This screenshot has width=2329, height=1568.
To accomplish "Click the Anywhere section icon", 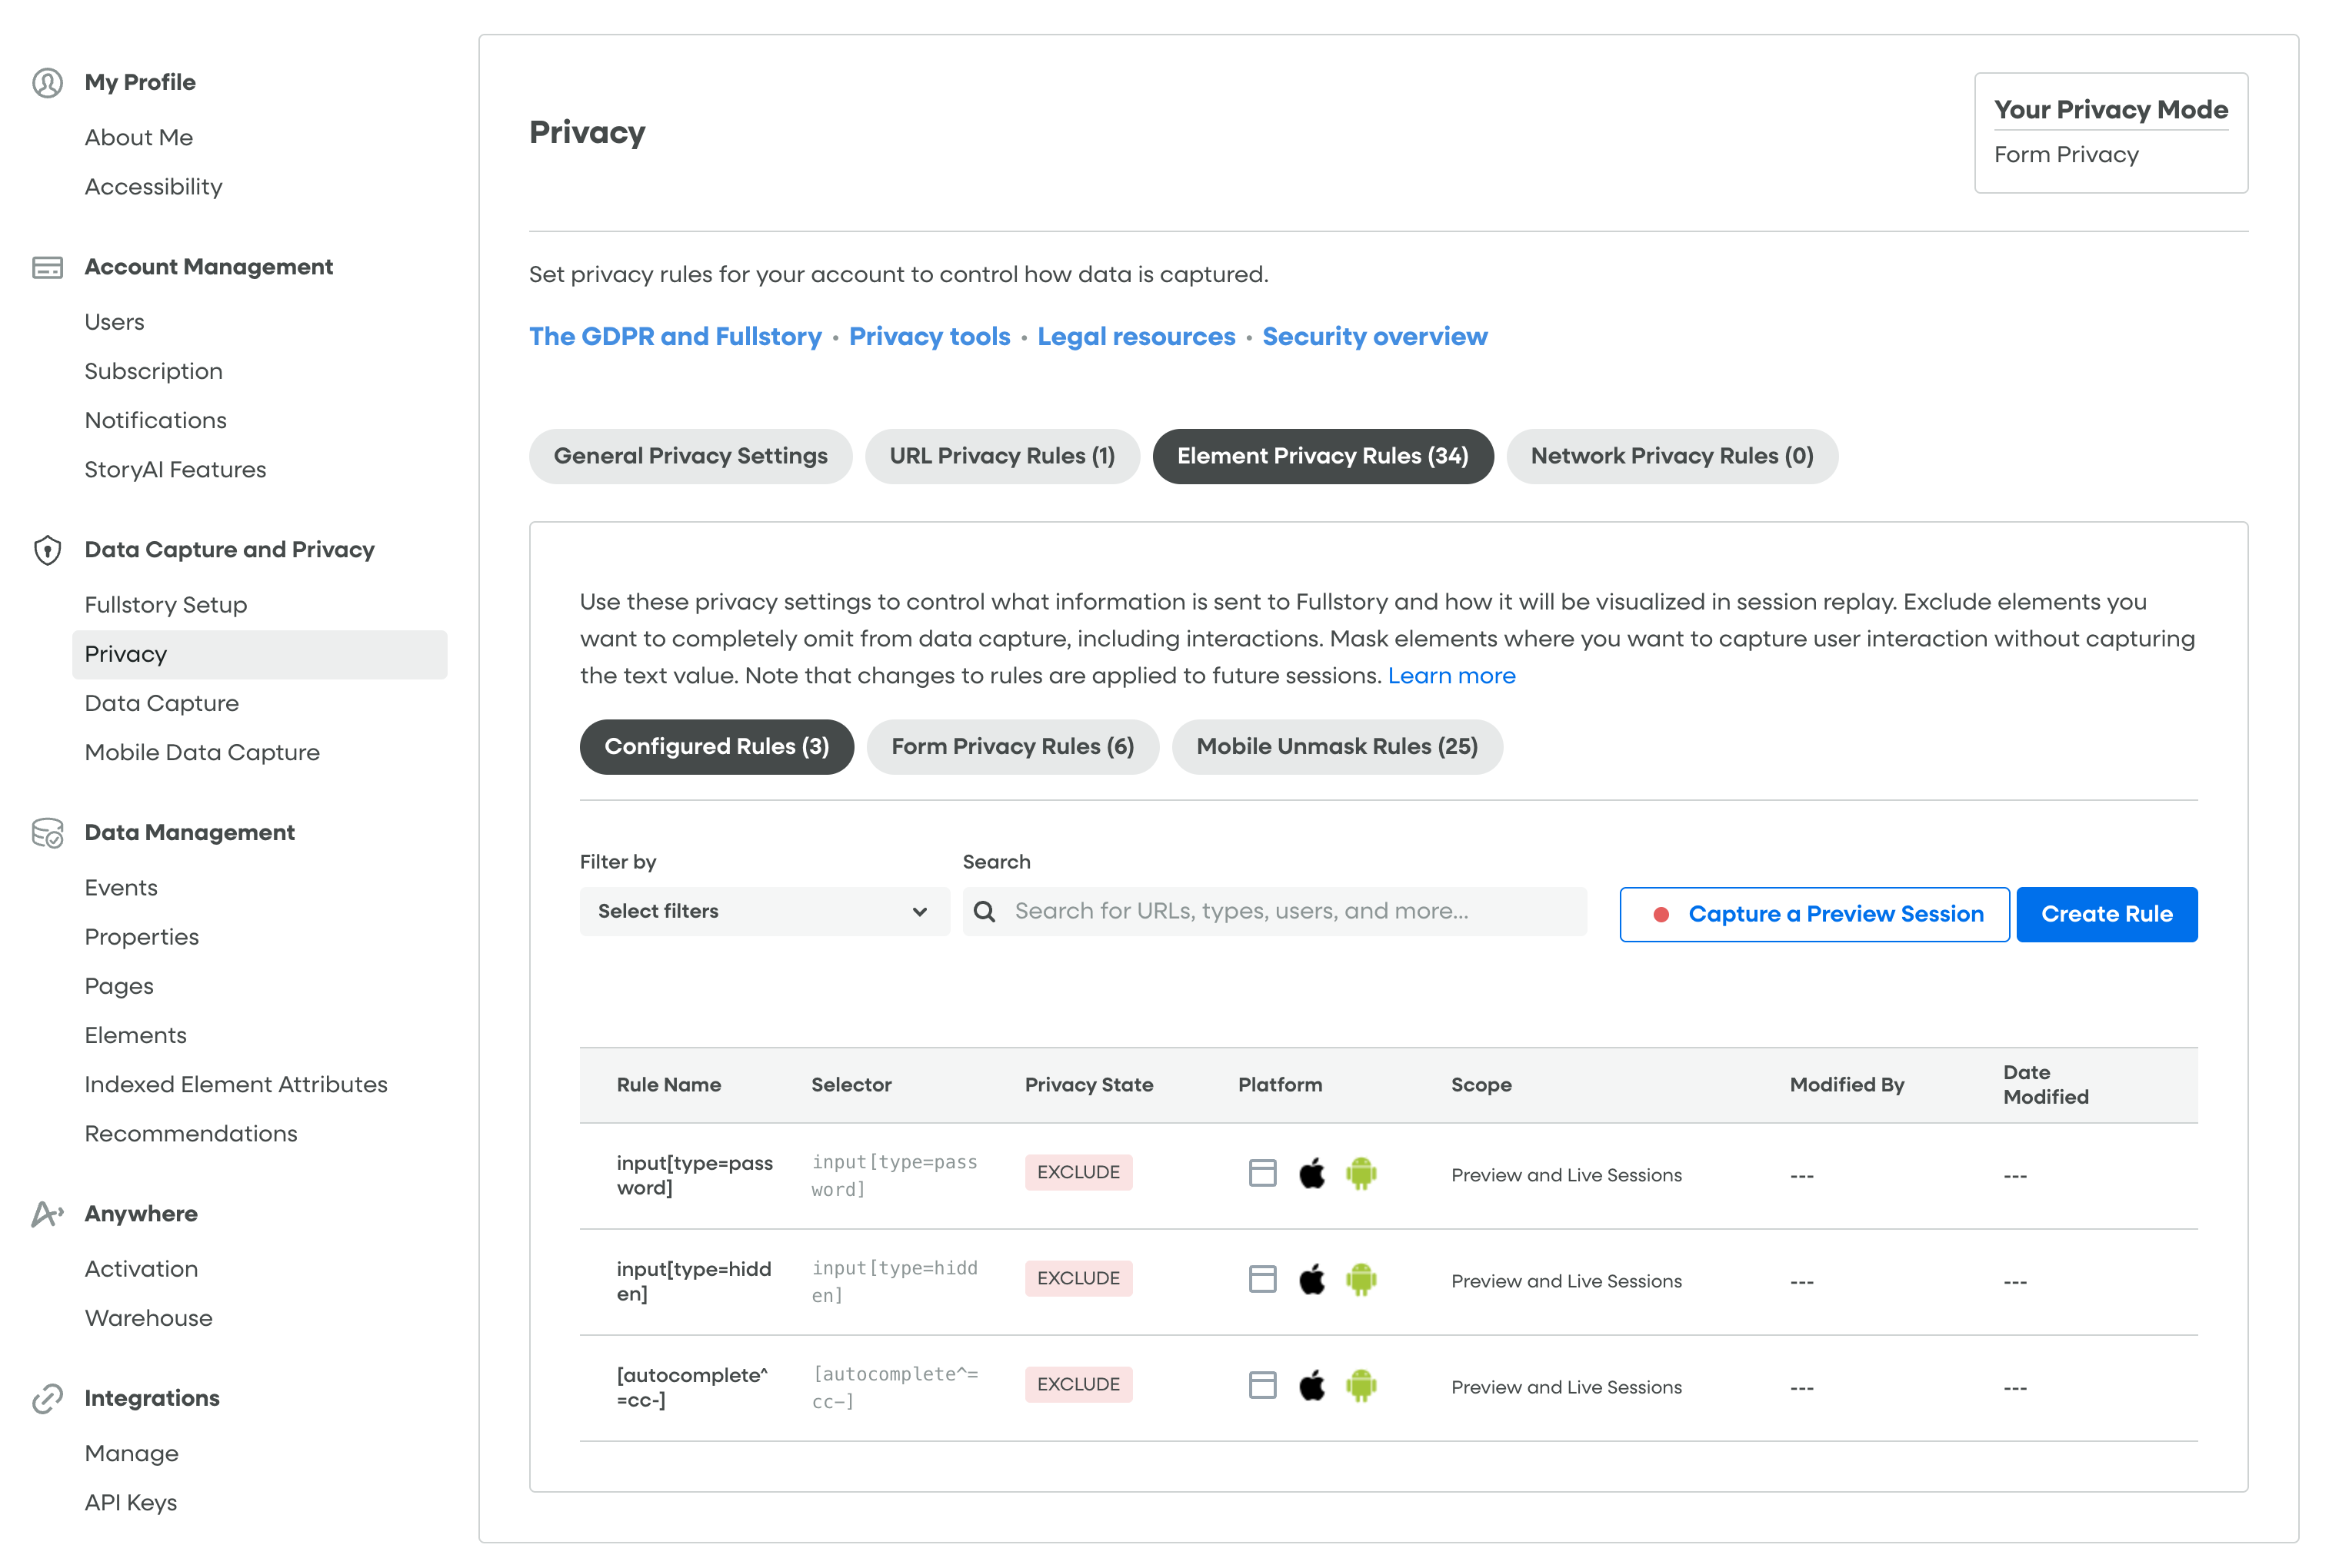I will [x=46, y=1214].
